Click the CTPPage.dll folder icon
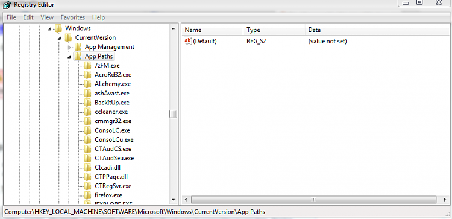 click(87, 177)
